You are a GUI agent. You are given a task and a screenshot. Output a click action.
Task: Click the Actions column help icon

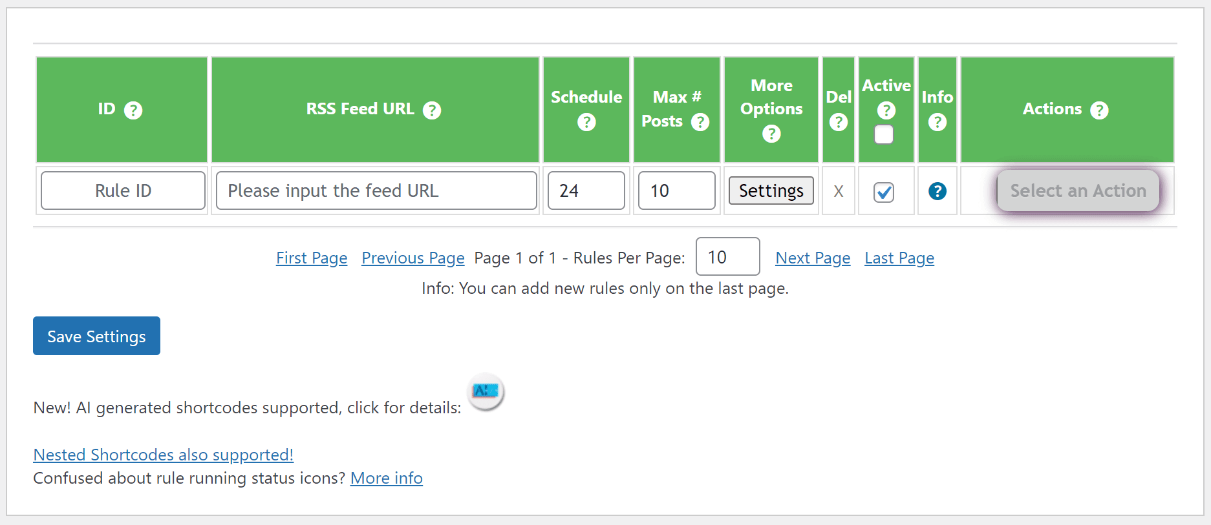[1099, 110]
